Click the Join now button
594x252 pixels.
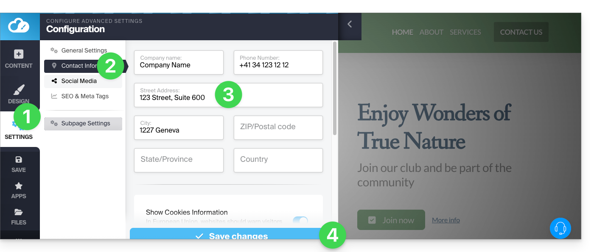pyautogui.click(x=391, y=220)
